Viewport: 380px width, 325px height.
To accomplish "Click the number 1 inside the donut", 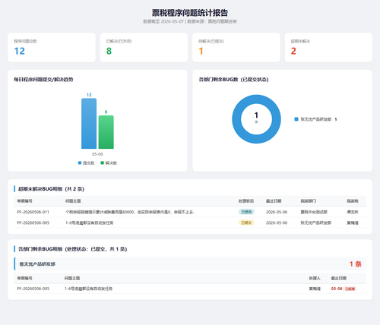I will tap(256, 115).
